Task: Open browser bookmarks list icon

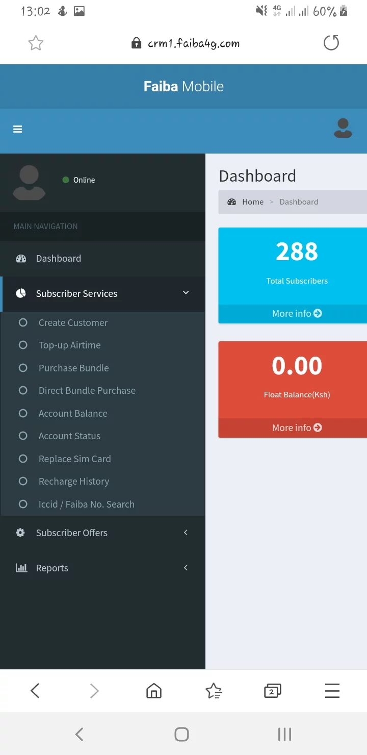Action: pos(214,691)
